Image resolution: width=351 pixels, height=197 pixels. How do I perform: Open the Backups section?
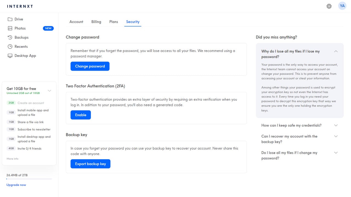21,37
